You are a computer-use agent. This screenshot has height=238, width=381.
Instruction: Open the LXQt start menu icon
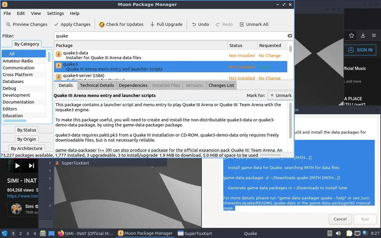point(5,233)
